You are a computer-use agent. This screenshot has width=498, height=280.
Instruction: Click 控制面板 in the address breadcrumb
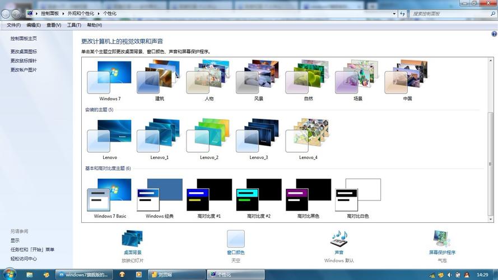tap(50, 13)
